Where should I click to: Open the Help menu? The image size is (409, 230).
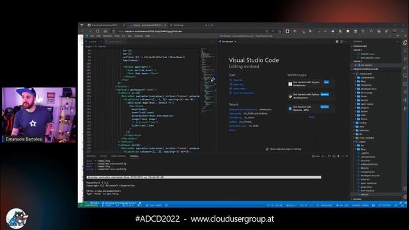coord(148,36)
